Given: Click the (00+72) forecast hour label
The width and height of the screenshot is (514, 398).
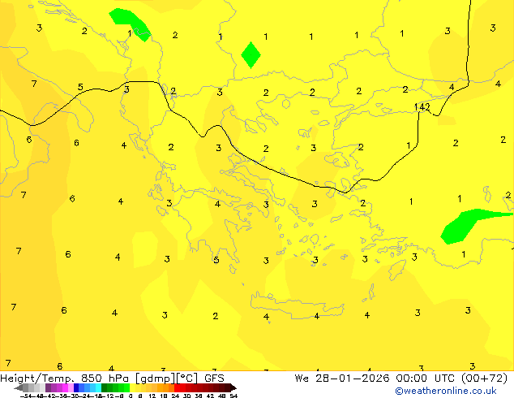Looking at the screenshot, I should (485, 379).
